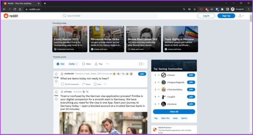Click the r/yugioh community icon
This screenshot has width=253, height=135.
pos(163,97)
